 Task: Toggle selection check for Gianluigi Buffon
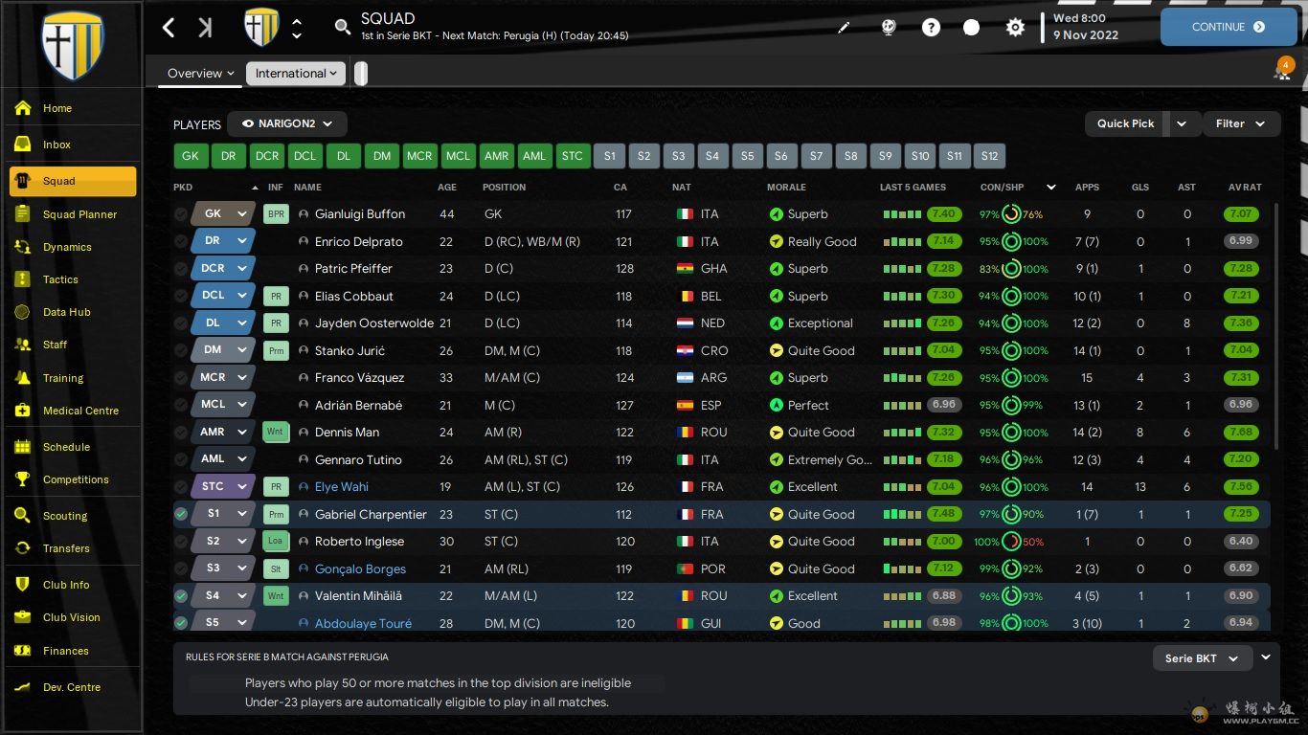pyautogui.click(x=181, y=215)
